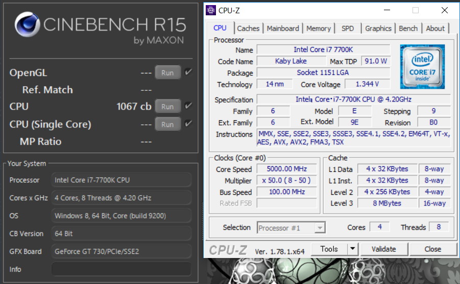The image size is (460, 284).
Task: Switch to the CPU tab
Action: tap(220, 28)
